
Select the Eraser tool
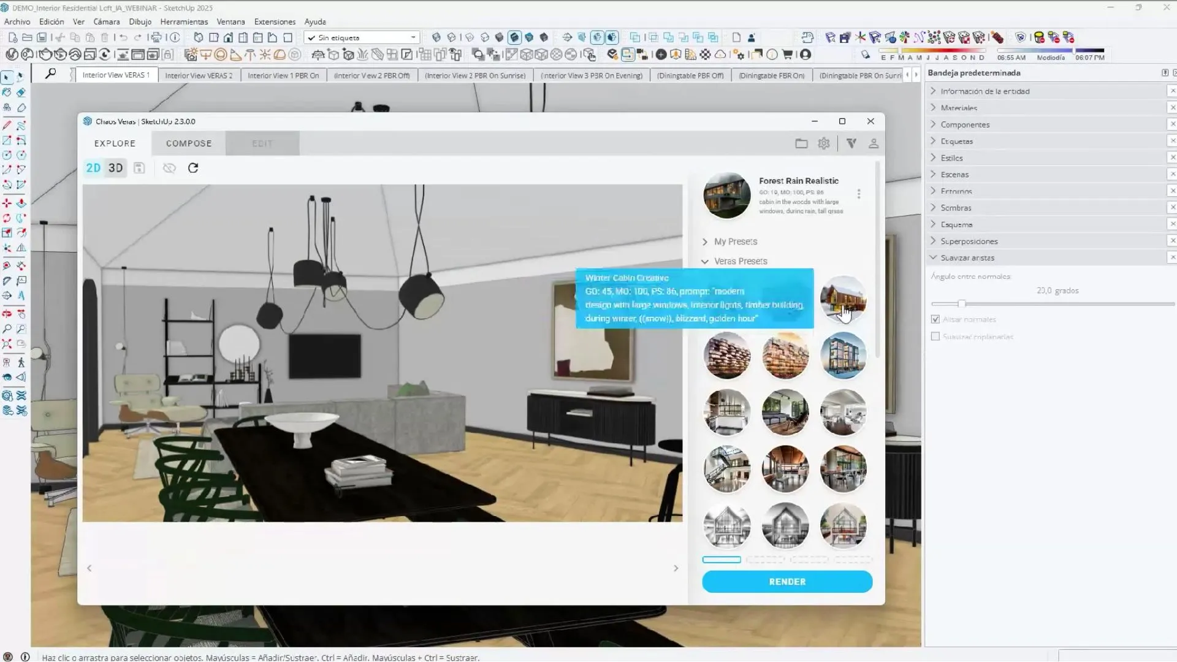[21, 92]
